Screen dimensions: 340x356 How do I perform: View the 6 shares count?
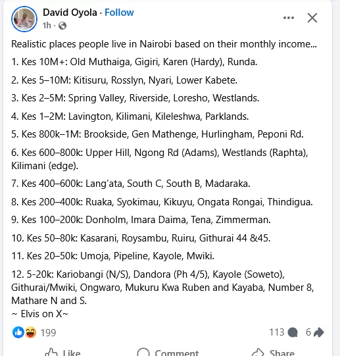(x=308, y=332)
